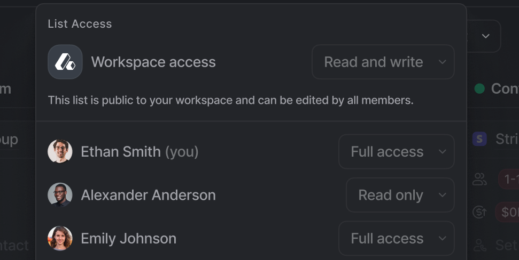Viewport: 519px width, 260px height.
Task: Click Ethan Smith's profile avatar
Action: pyautogui.click(x=60, y=152)
